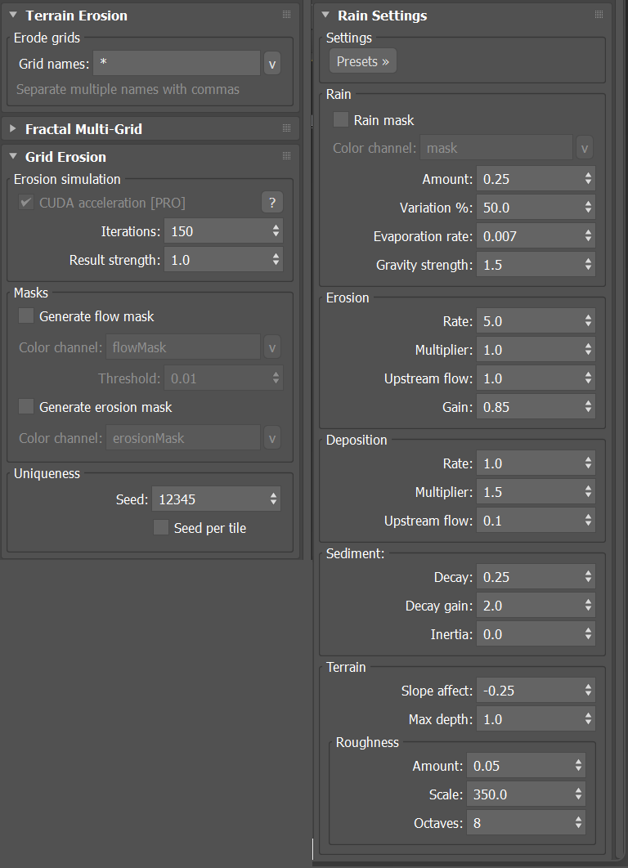Click the grip icon on Terrain Erosion rollout
This screenshot has width=628, height=868.
[x=286, y=15]
